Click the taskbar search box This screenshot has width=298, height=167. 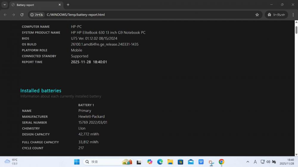click(x=108, y=162)
